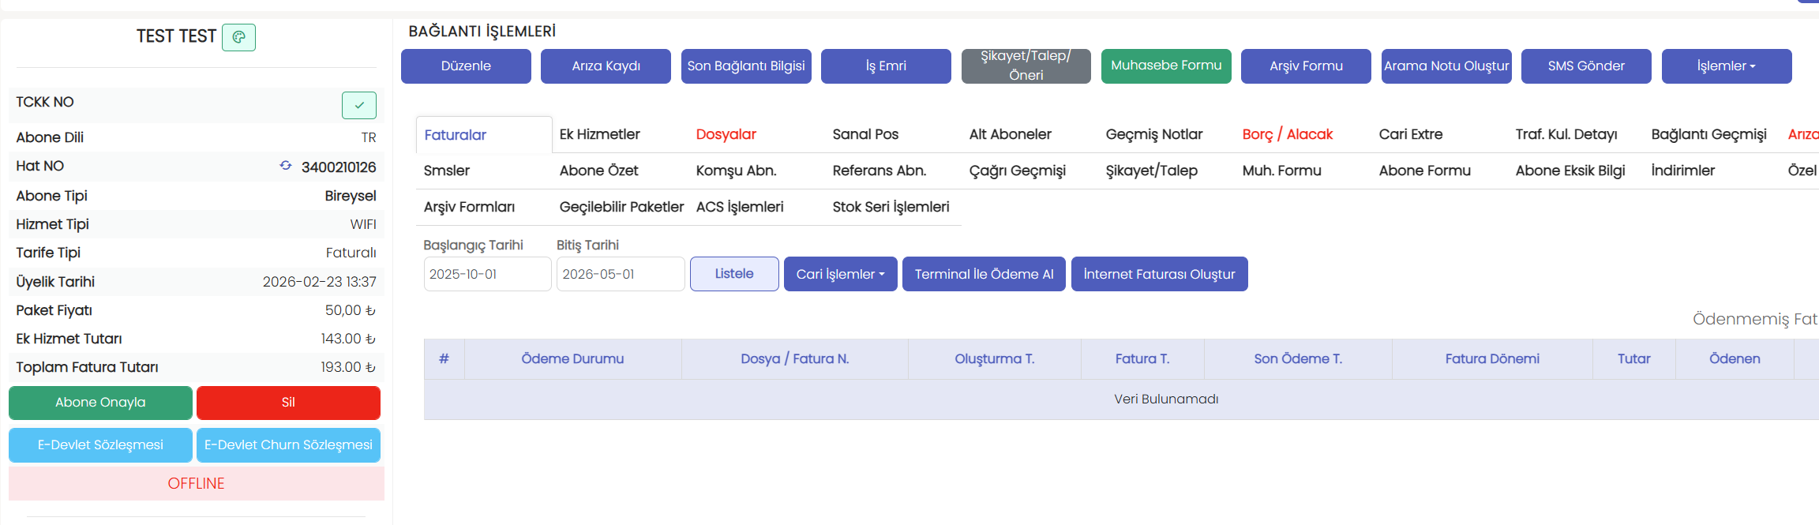
Task: Open the Borç / Alacak tab
Action: (1287, 134)
